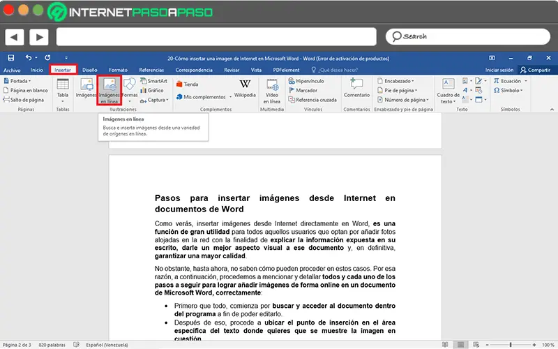Insert a Gráfico chart
558x349 pixels.
152,91
